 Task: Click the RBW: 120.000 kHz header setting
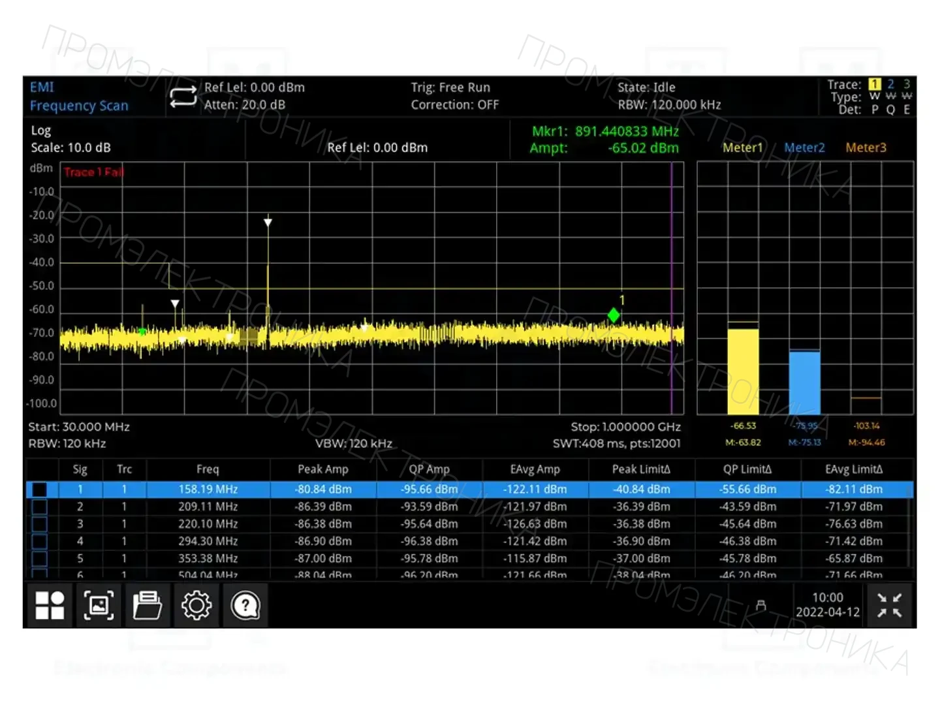point(670,104)
